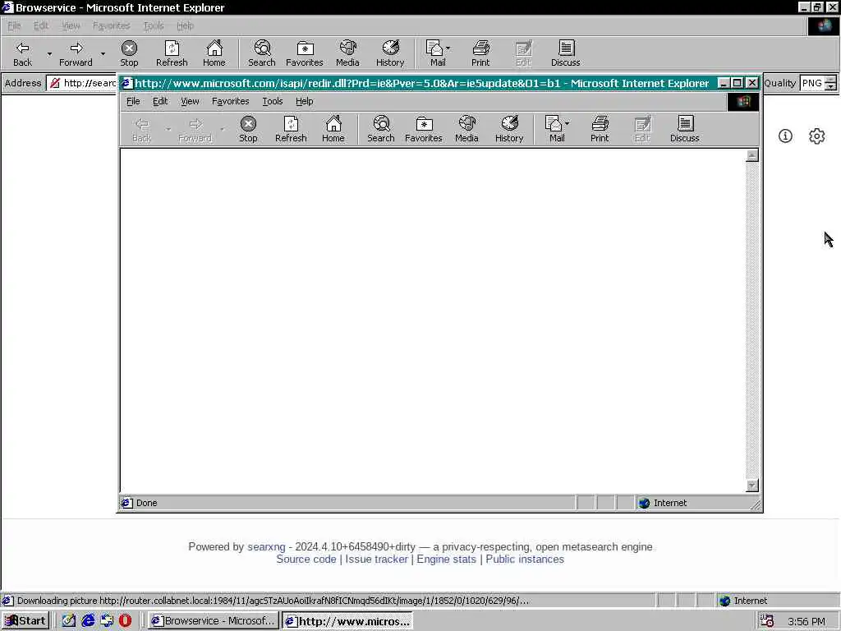Click Search in the Browservice window toolbar
Screen dimensions: 841x631
coord(262,53)
